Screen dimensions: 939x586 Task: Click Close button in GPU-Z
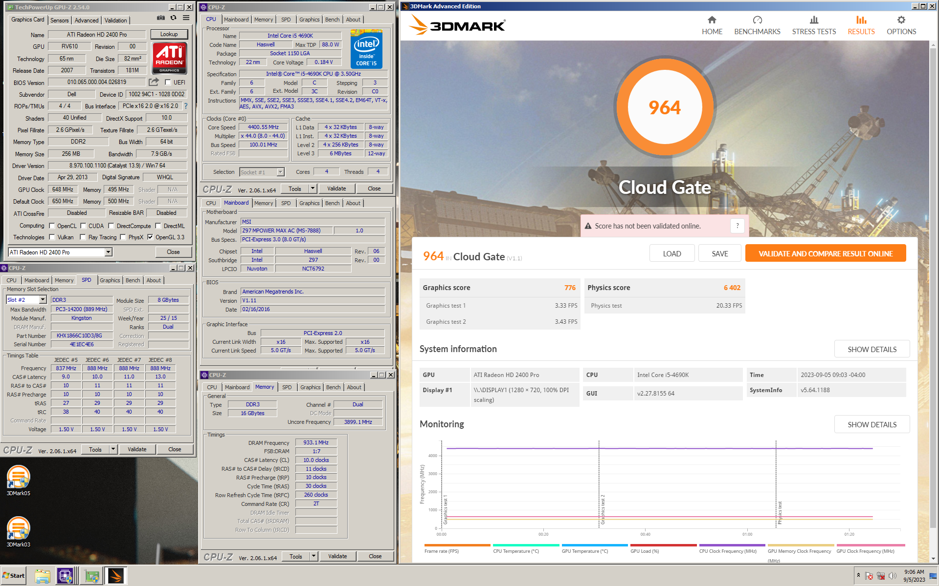click(x=173, y=252)
